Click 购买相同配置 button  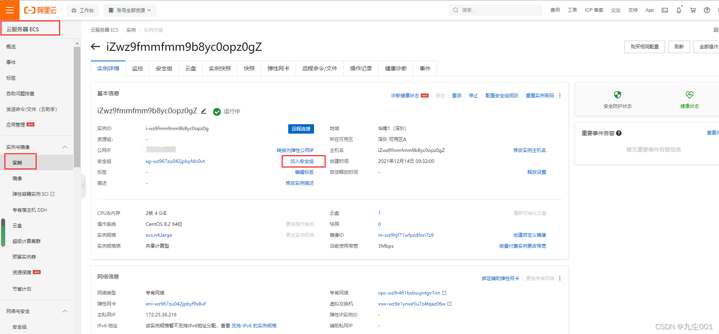[645, 47]
